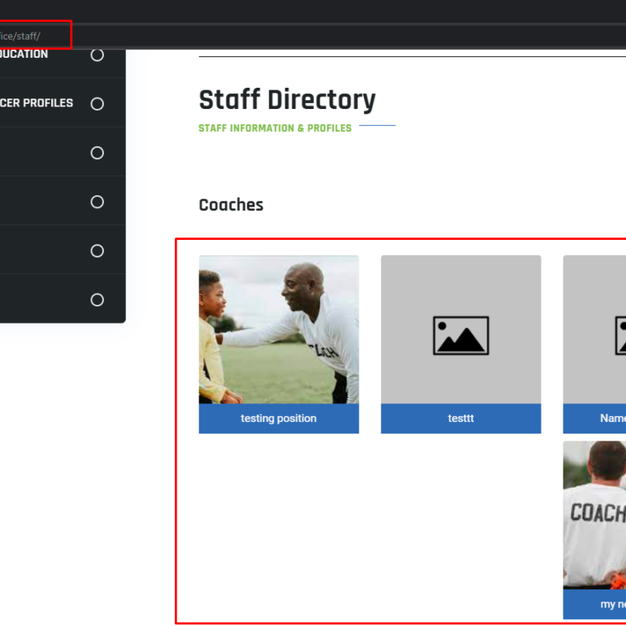The width and height of the screenshot is (626, 626).
Task: Open the 'testtt' staff card label
Action: (461, 419)
